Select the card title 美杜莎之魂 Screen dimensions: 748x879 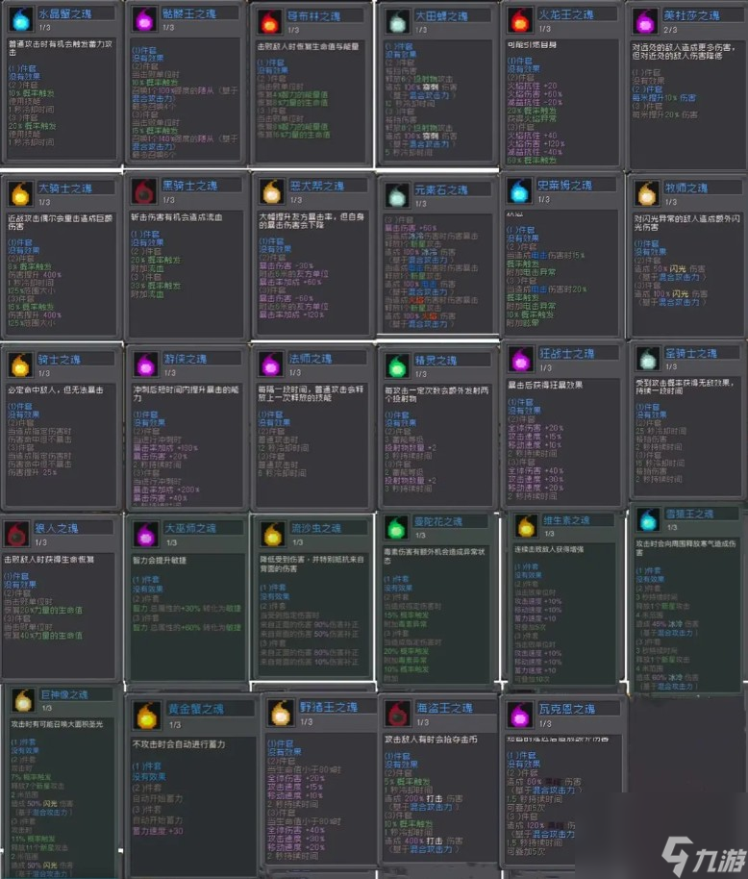pyautogui.click(x=691, y=15)
